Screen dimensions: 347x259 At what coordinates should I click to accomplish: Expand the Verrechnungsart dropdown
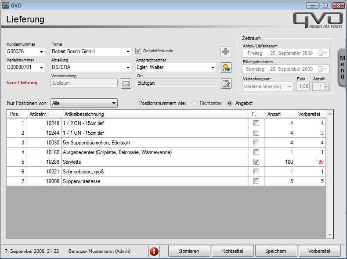(289, 86)
